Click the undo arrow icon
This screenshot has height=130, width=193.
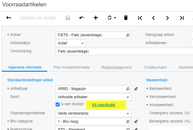tap(82, 18)
